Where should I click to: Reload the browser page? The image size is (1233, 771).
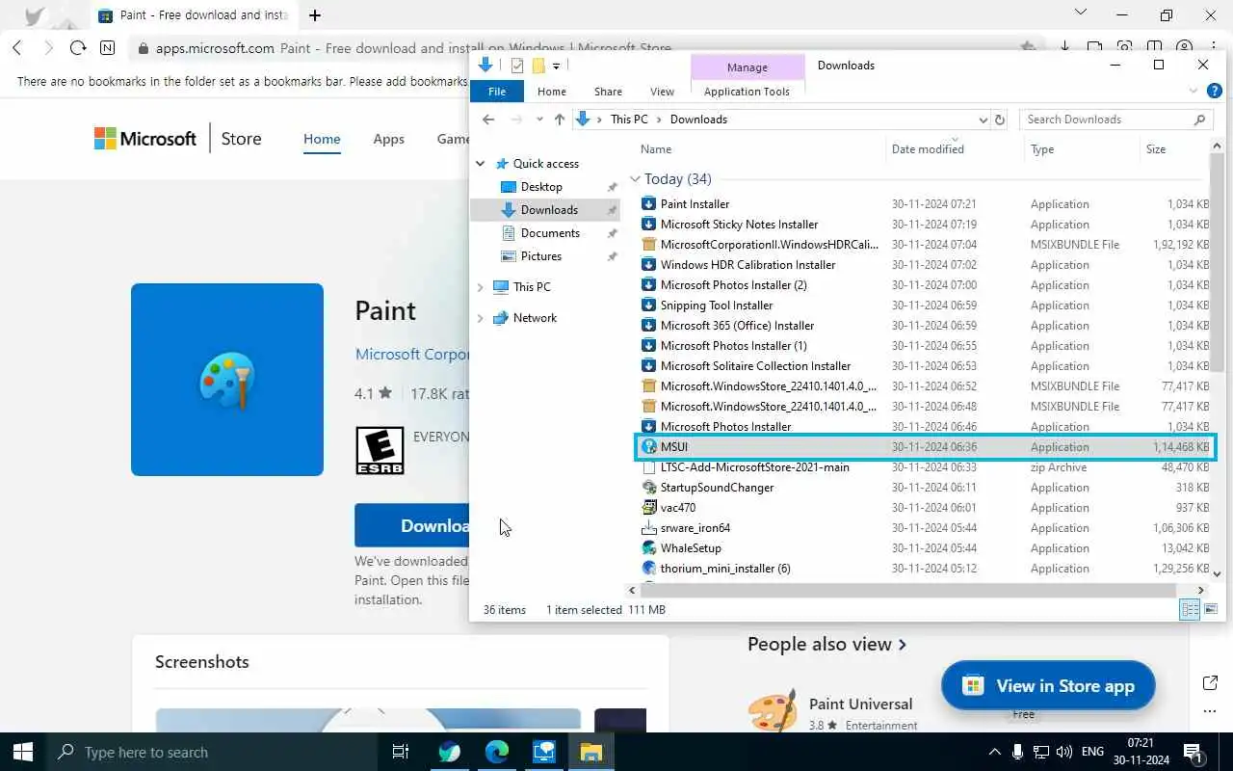click(78, 47)
